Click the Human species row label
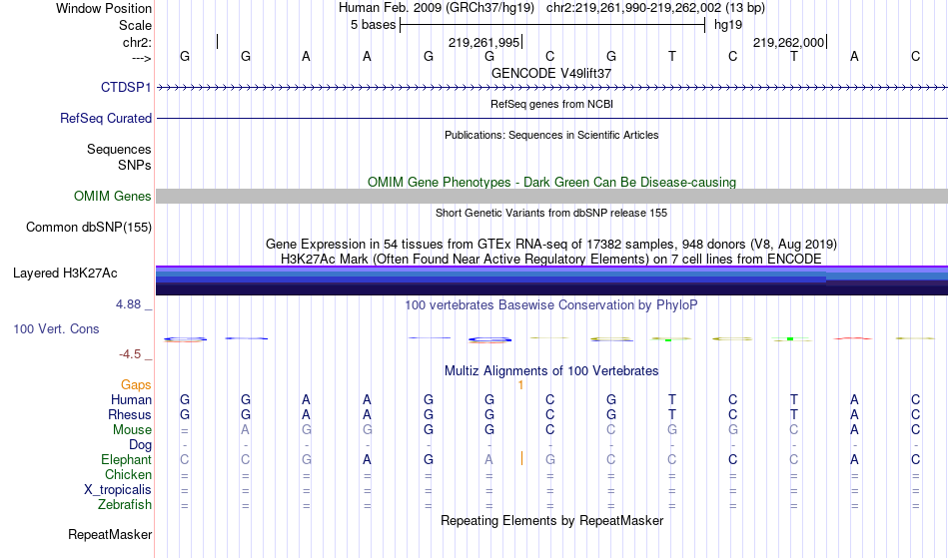Viewport: 949px width, 558px height. click(x=131, y=399)
